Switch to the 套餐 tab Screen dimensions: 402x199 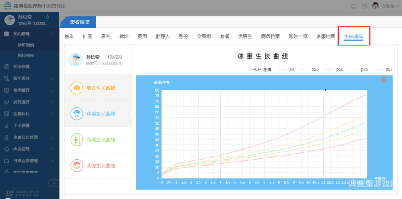point(224,36)
